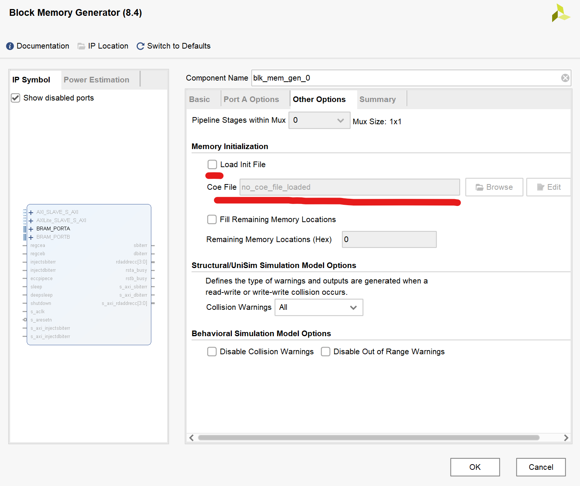Open the Basic tab
This screenshot has width=580, height=486.
pos(199,99)
